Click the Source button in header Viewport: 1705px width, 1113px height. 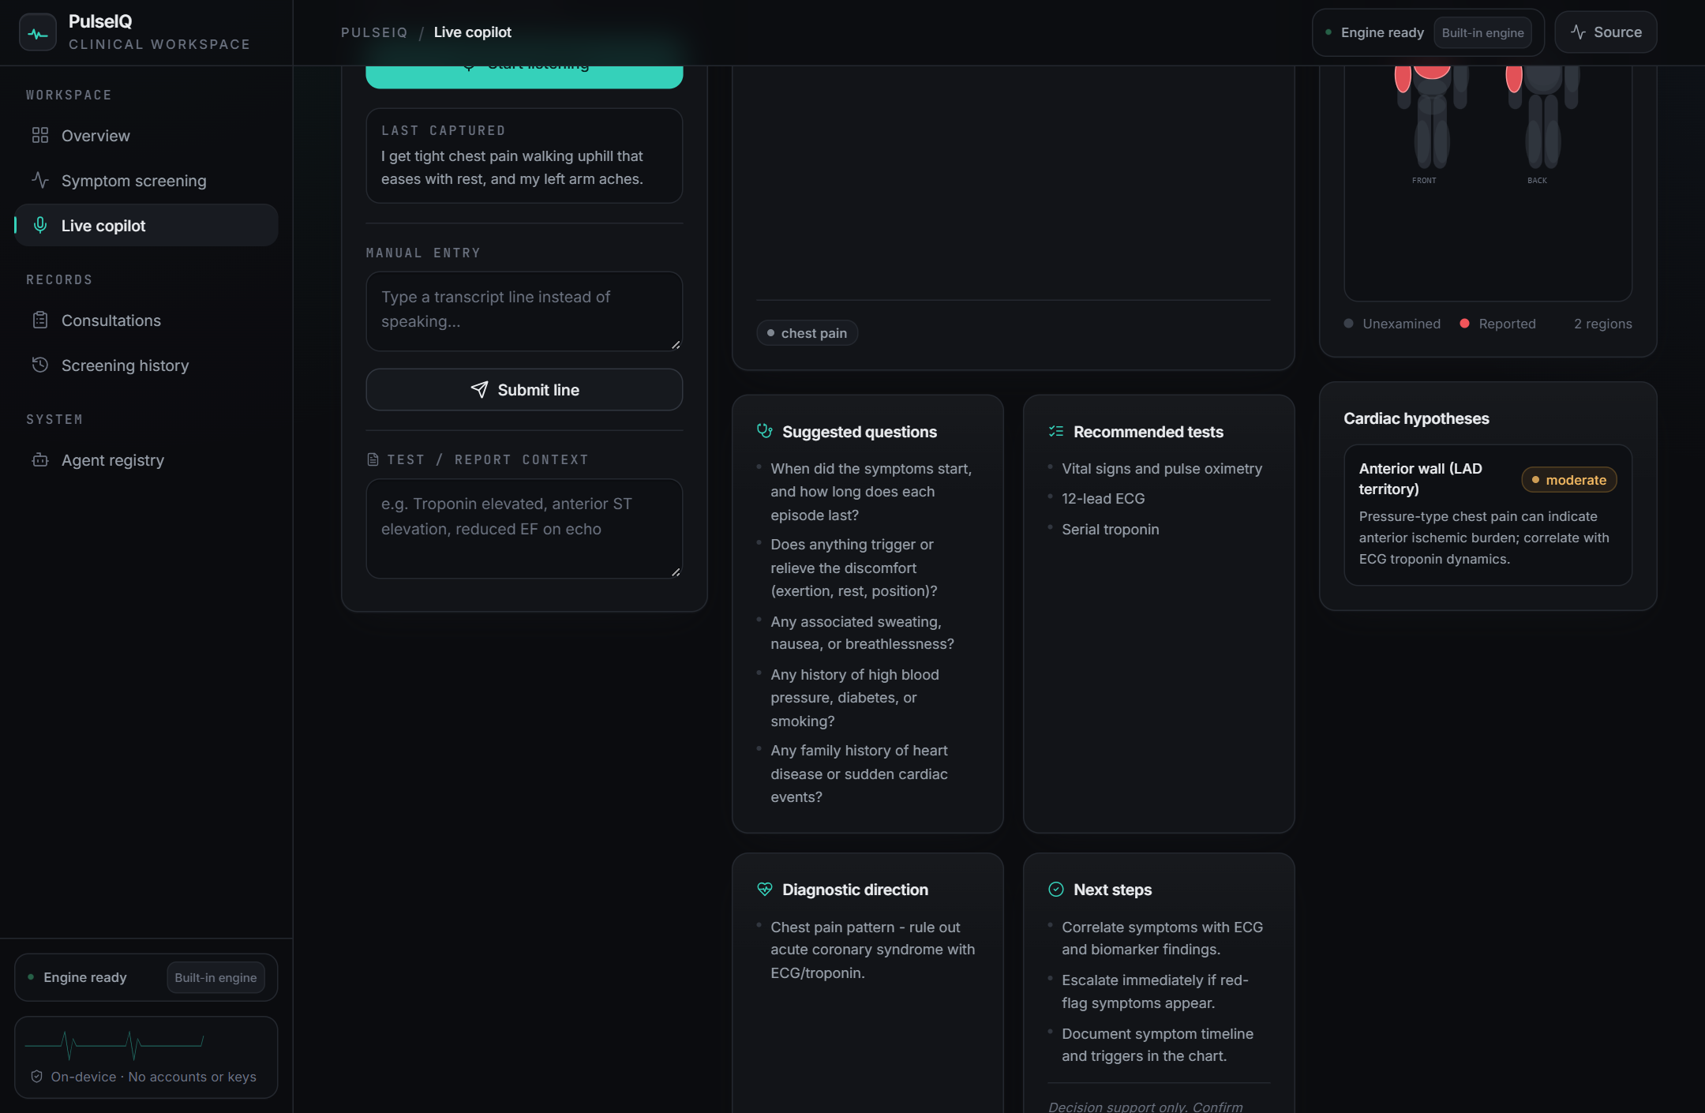coord(1606,32)
